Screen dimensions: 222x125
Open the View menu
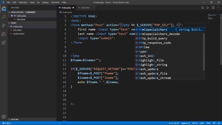tap(32, 2)
